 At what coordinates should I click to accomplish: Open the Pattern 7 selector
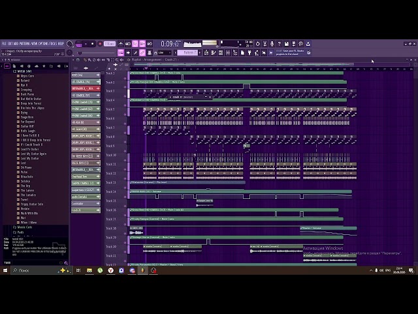click(188, 52)
